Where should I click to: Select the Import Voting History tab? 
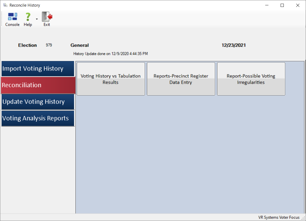38,69
